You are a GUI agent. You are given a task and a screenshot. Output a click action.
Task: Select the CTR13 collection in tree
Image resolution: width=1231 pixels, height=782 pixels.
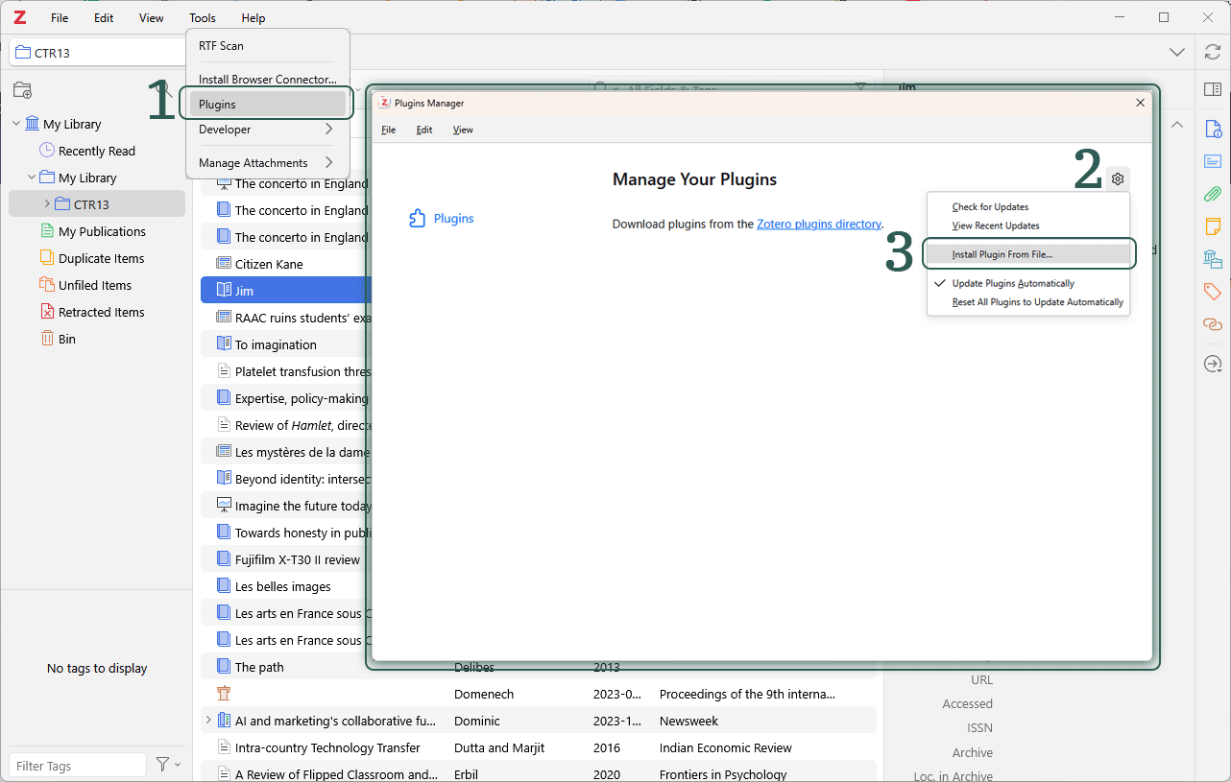pyautogui.click(x=97, y=204)
